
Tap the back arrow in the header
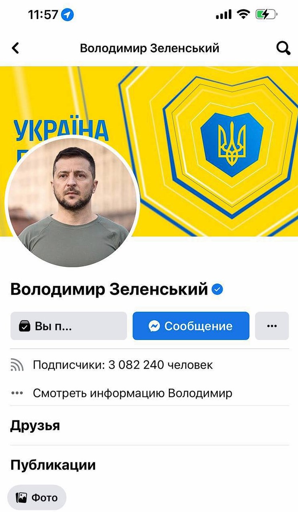15,48
